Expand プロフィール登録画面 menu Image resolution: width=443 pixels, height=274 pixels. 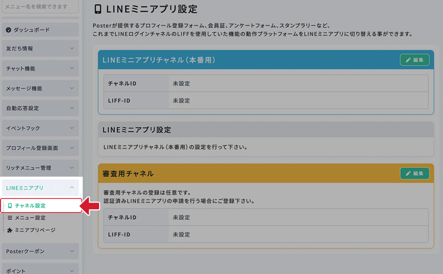click(x=40, y=148)
